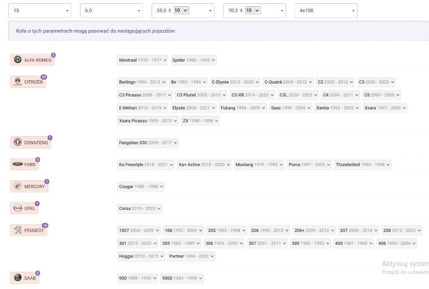Click the Ford oval logo icon
This screenshot has width=429, height=289.
(x=18, y=164)
